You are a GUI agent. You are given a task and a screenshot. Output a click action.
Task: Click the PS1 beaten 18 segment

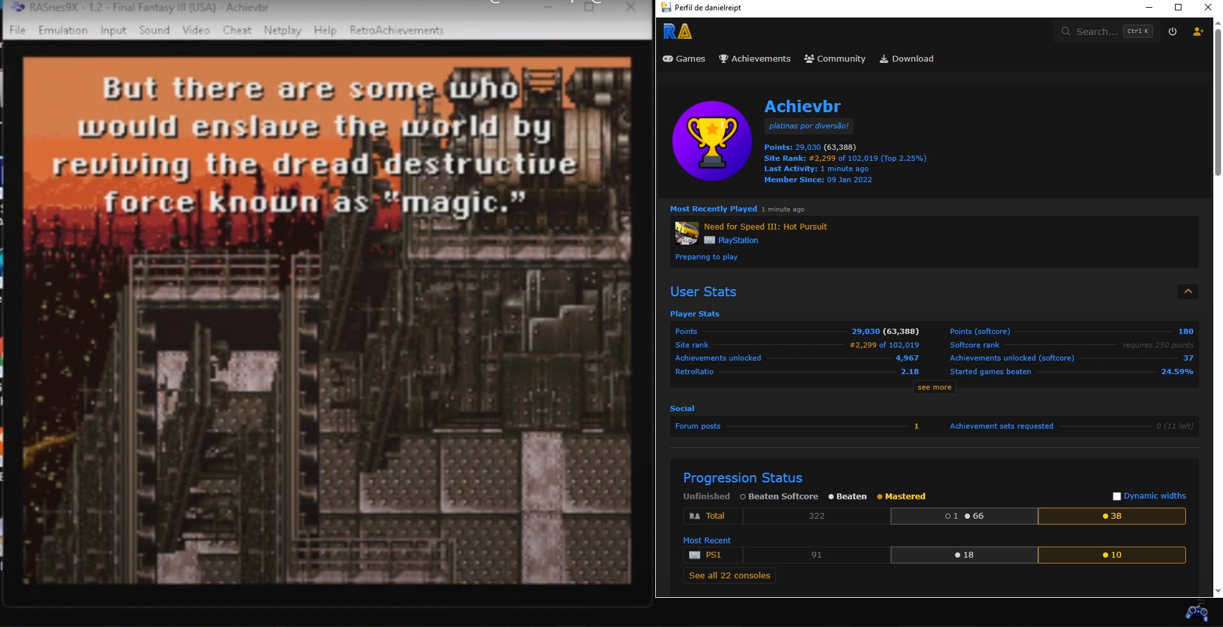tap(964, 555)
